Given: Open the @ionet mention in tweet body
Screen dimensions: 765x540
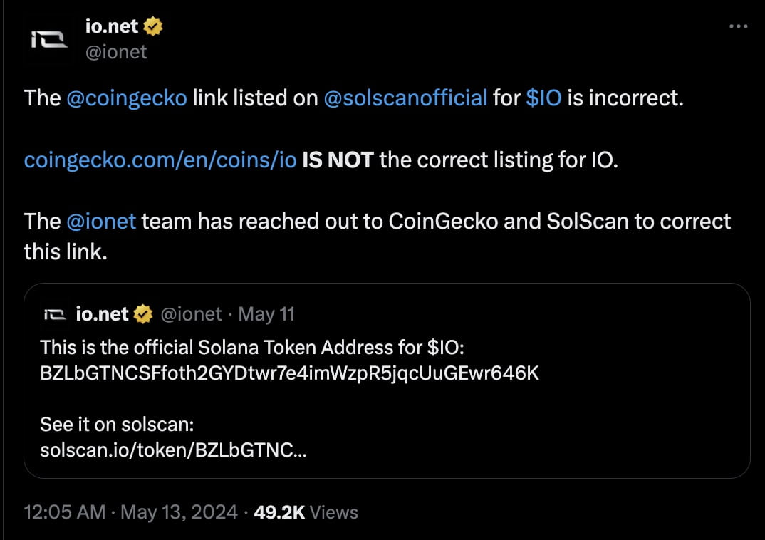Looking at the screenshot, I should point(103,221).
